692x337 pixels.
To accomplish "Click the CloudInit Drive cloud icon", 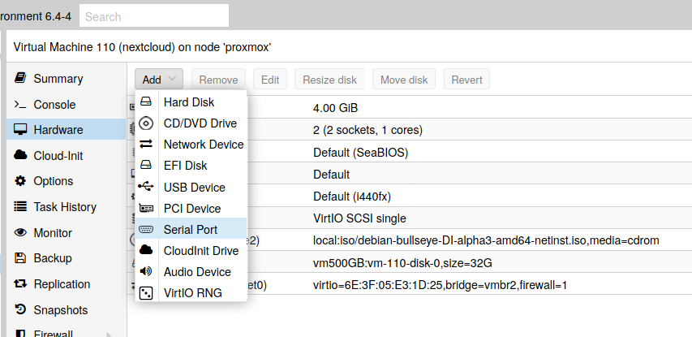I will [x=146, y=251].
